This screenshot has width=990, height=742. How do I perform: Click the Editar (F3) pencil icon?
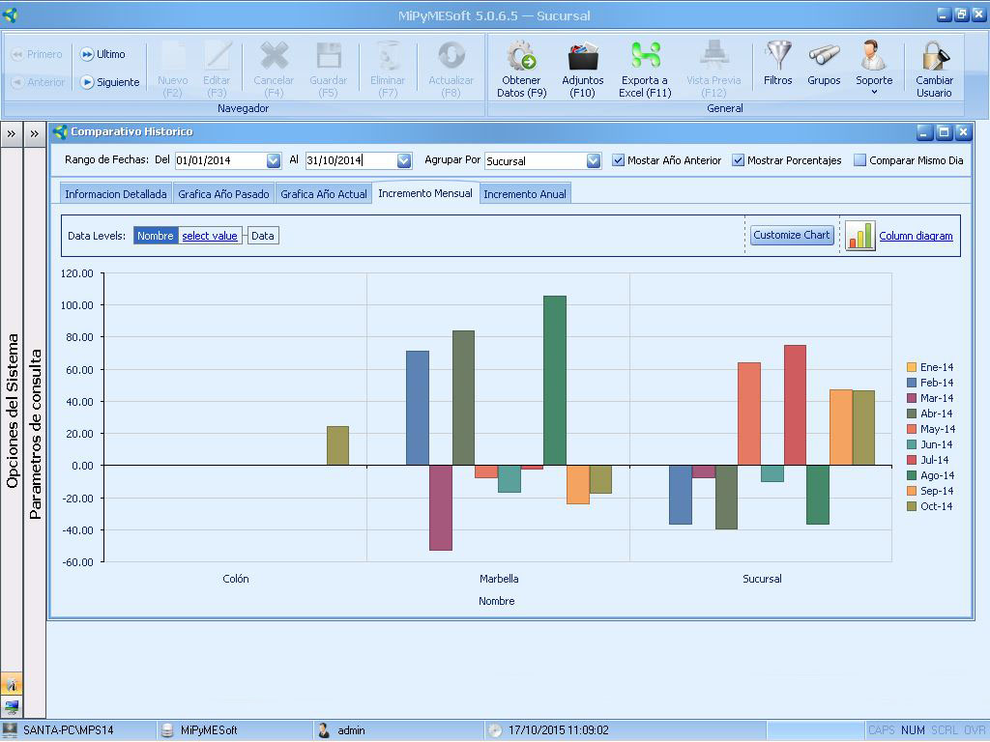pos(217,56)
